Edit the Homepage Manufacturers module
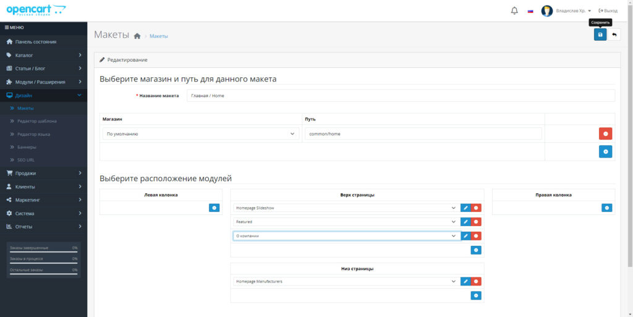The image size is (633, 317). point(465,282)
